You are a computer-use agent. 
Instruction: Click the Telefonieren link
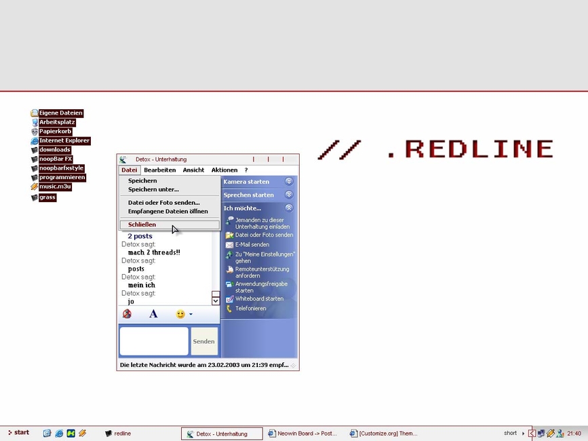point(250,309)
